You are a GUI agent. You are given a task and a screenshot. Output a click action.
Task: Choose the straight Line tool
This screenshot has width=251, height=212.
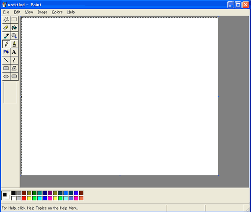6,60
